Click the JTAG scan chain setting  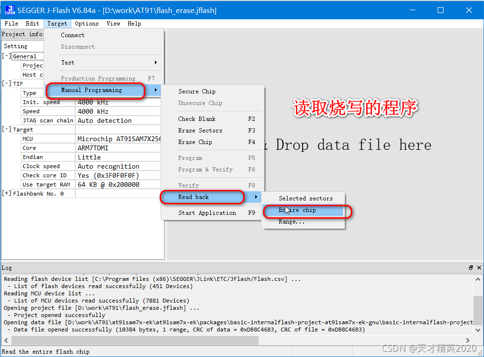[48, 120]
